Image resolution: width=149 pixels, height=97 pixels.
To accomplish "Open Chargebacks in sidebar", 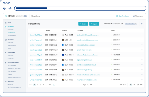I will [x=12, y=71].
